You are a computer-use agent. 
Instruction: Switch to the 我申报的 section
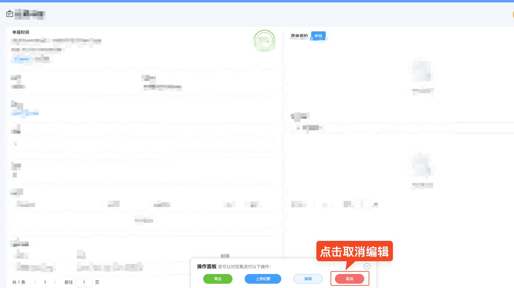point(299,35)
